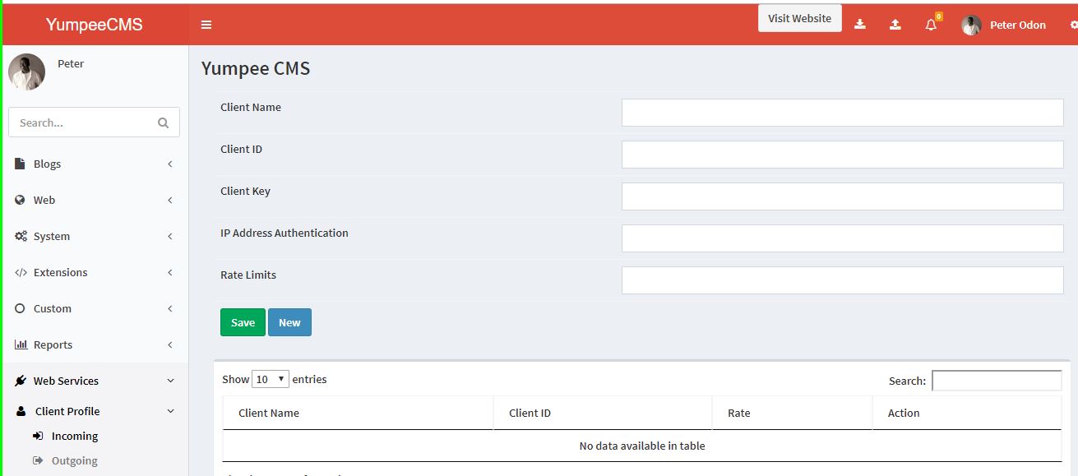
Task: Focus the Client Name input field
Action: point(842,113)
